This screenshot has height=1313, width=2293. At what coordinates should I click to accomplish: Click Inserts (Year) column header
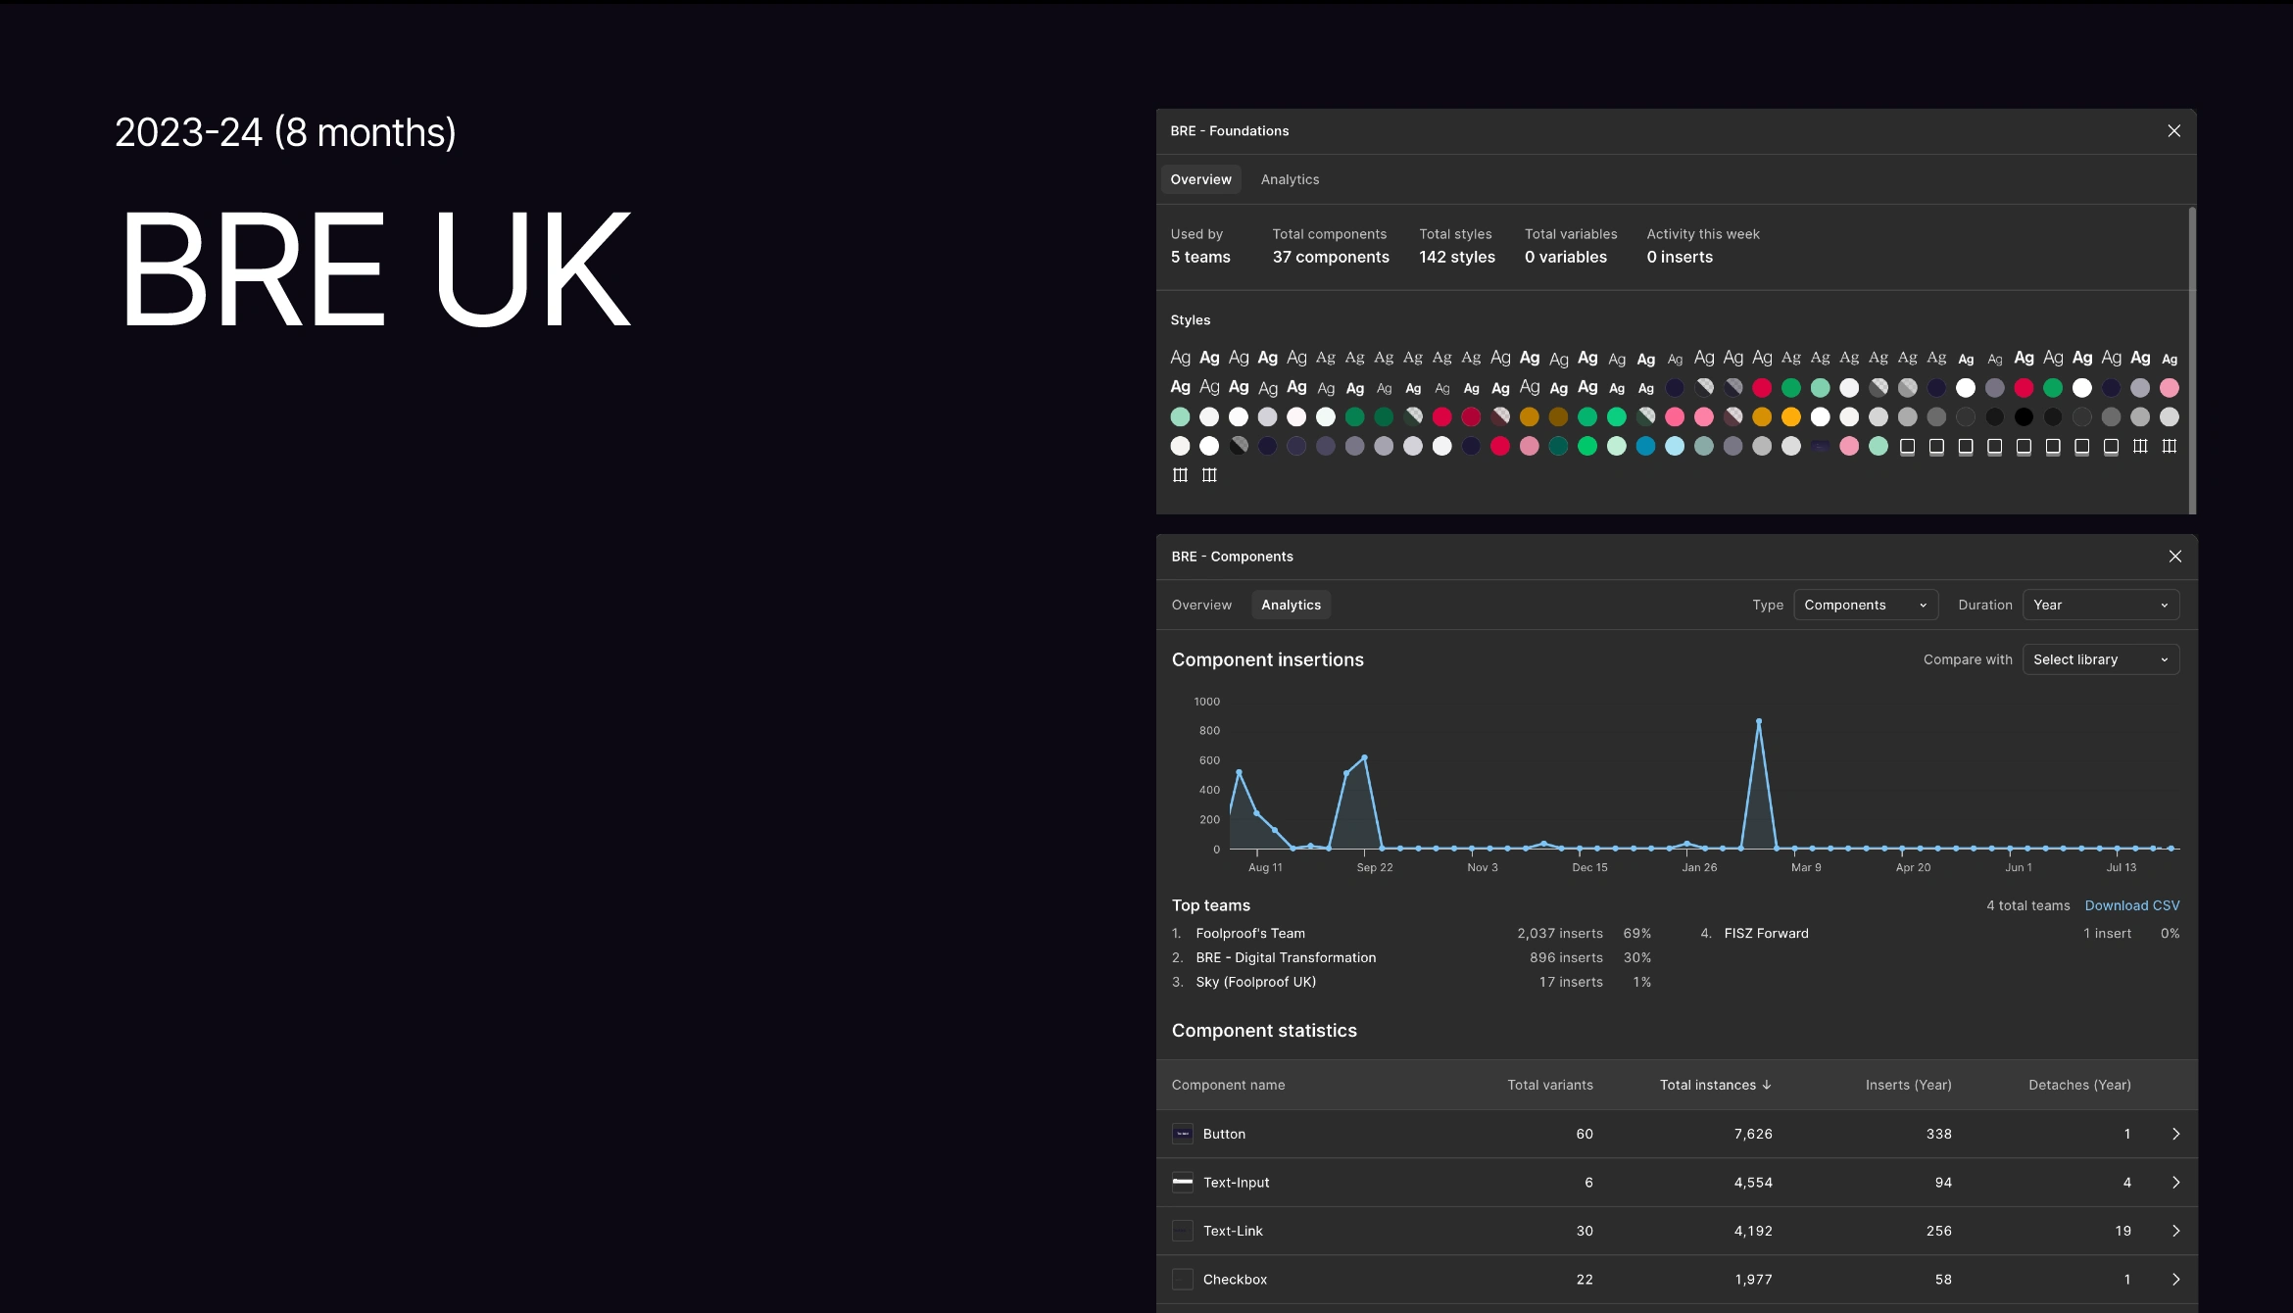pyautogui.click(x=1908, y=1085)
